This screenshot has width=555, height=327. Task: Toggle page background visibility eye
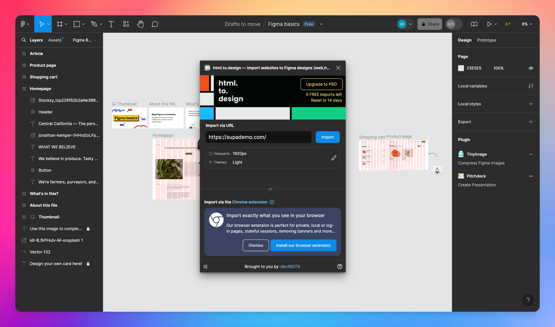(x=531, y=68)
